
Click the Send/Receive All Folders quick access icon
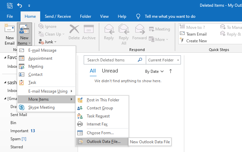(x=10, y=6)
